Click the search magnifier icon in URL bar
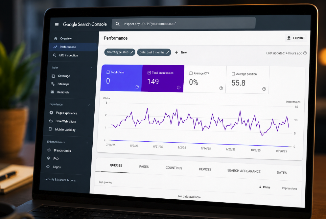The height and width of the screenshot is (219, 326). pyautogui.click(x=118, y=24)
